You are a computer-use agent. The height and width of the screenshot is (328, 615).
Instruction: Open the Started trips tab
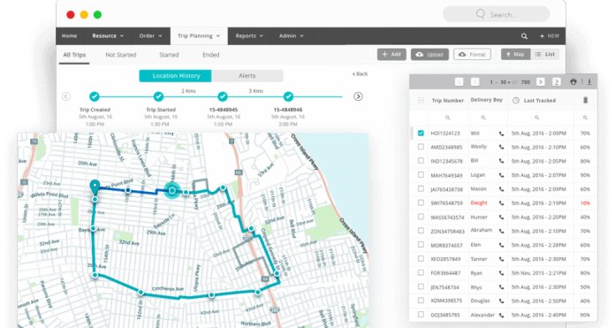tap(169, 55)
